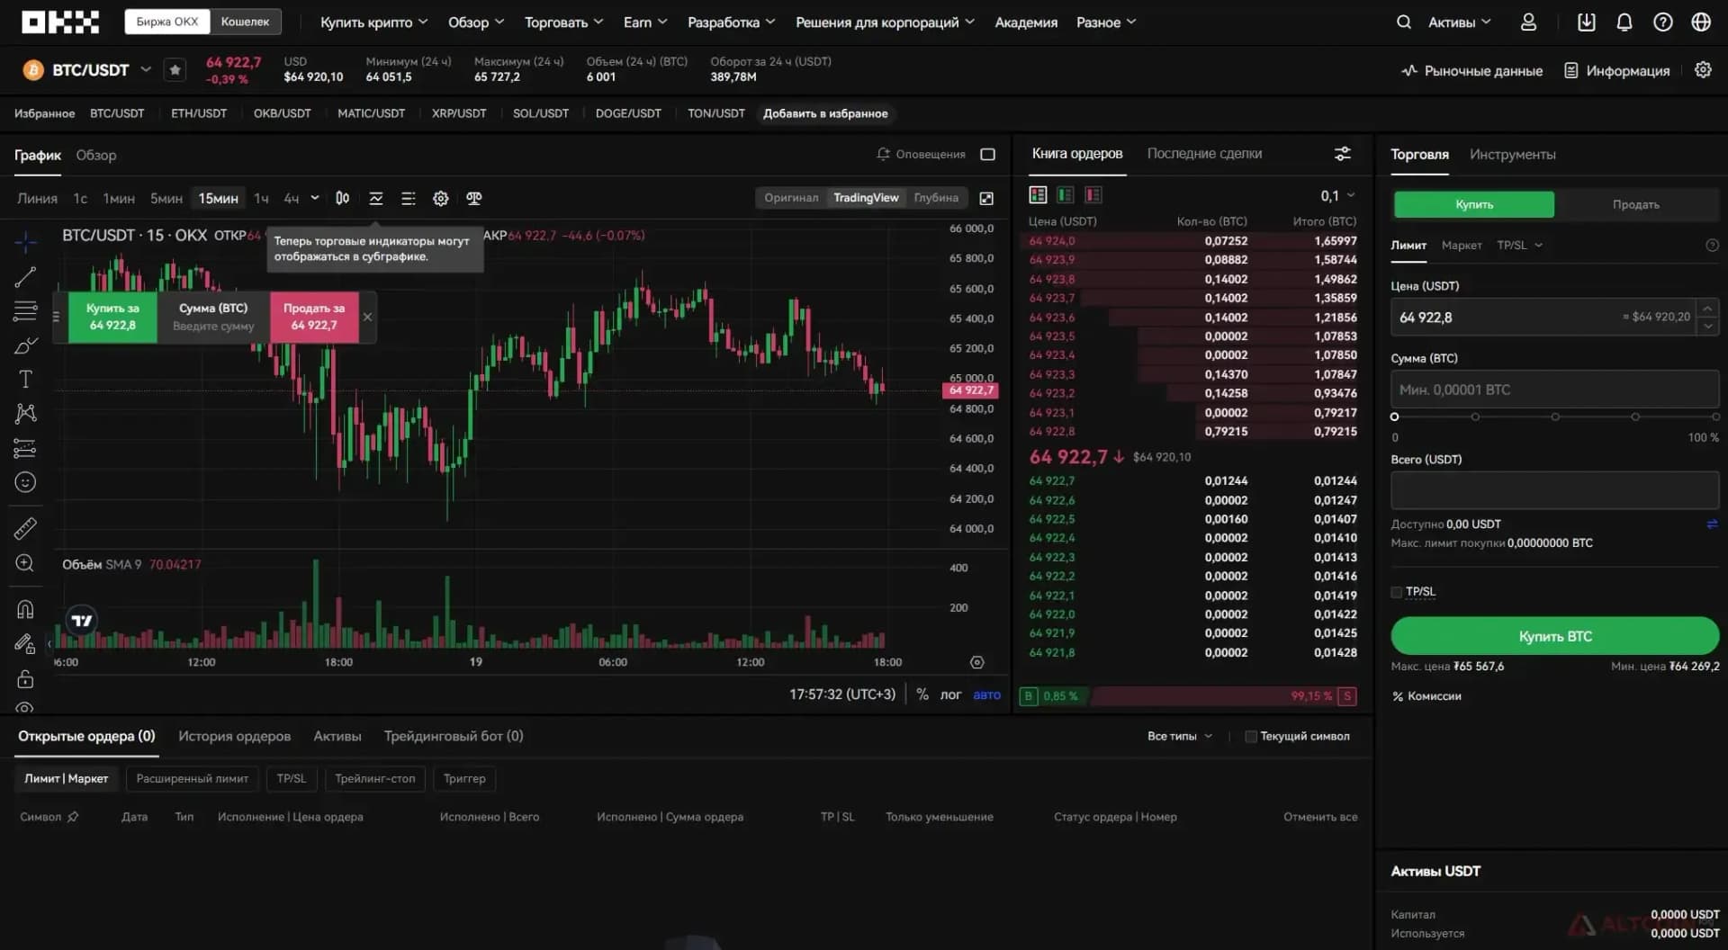Toggle the Оповещения panel checkbox
The width and height of the screenshot is (1728, 950).
(x=987, y=154)
